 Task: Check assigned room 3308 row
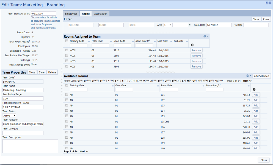click(67, 66)
